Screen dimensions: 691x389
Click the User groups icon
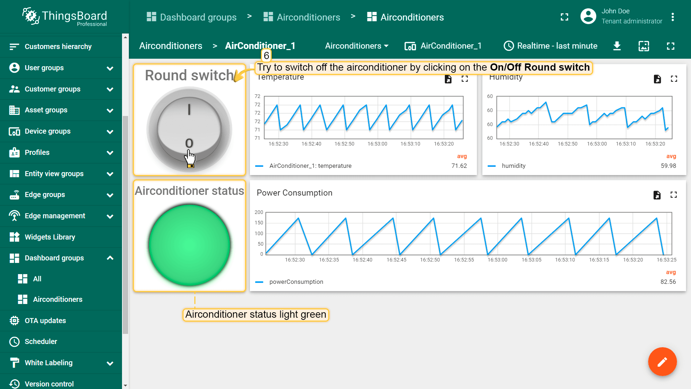click(14, 68)
